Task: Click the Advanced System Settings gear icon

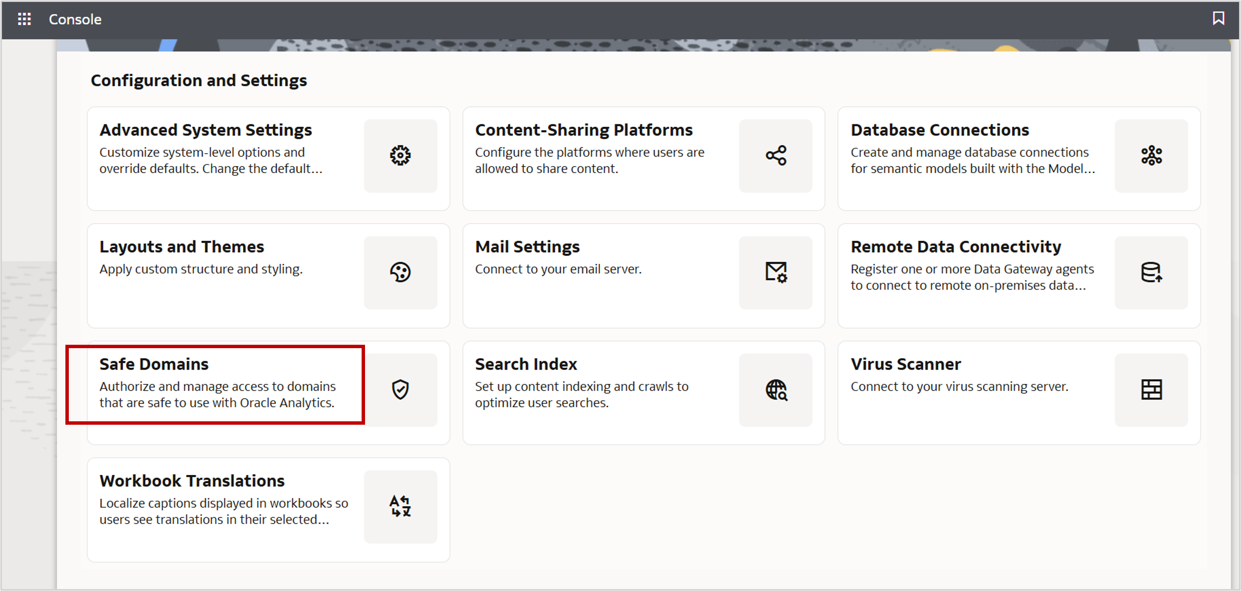Action: coord(400,155)
